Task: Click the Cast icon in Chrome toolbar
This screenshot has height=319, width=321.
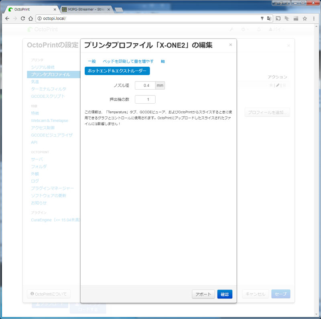Action: pyautogui.click(x=278, y=18)
